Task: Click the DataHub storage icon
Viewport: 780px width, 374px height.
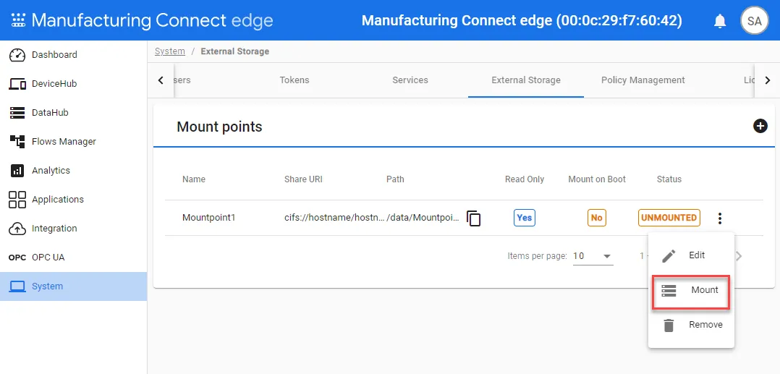Action: (17, 112)
